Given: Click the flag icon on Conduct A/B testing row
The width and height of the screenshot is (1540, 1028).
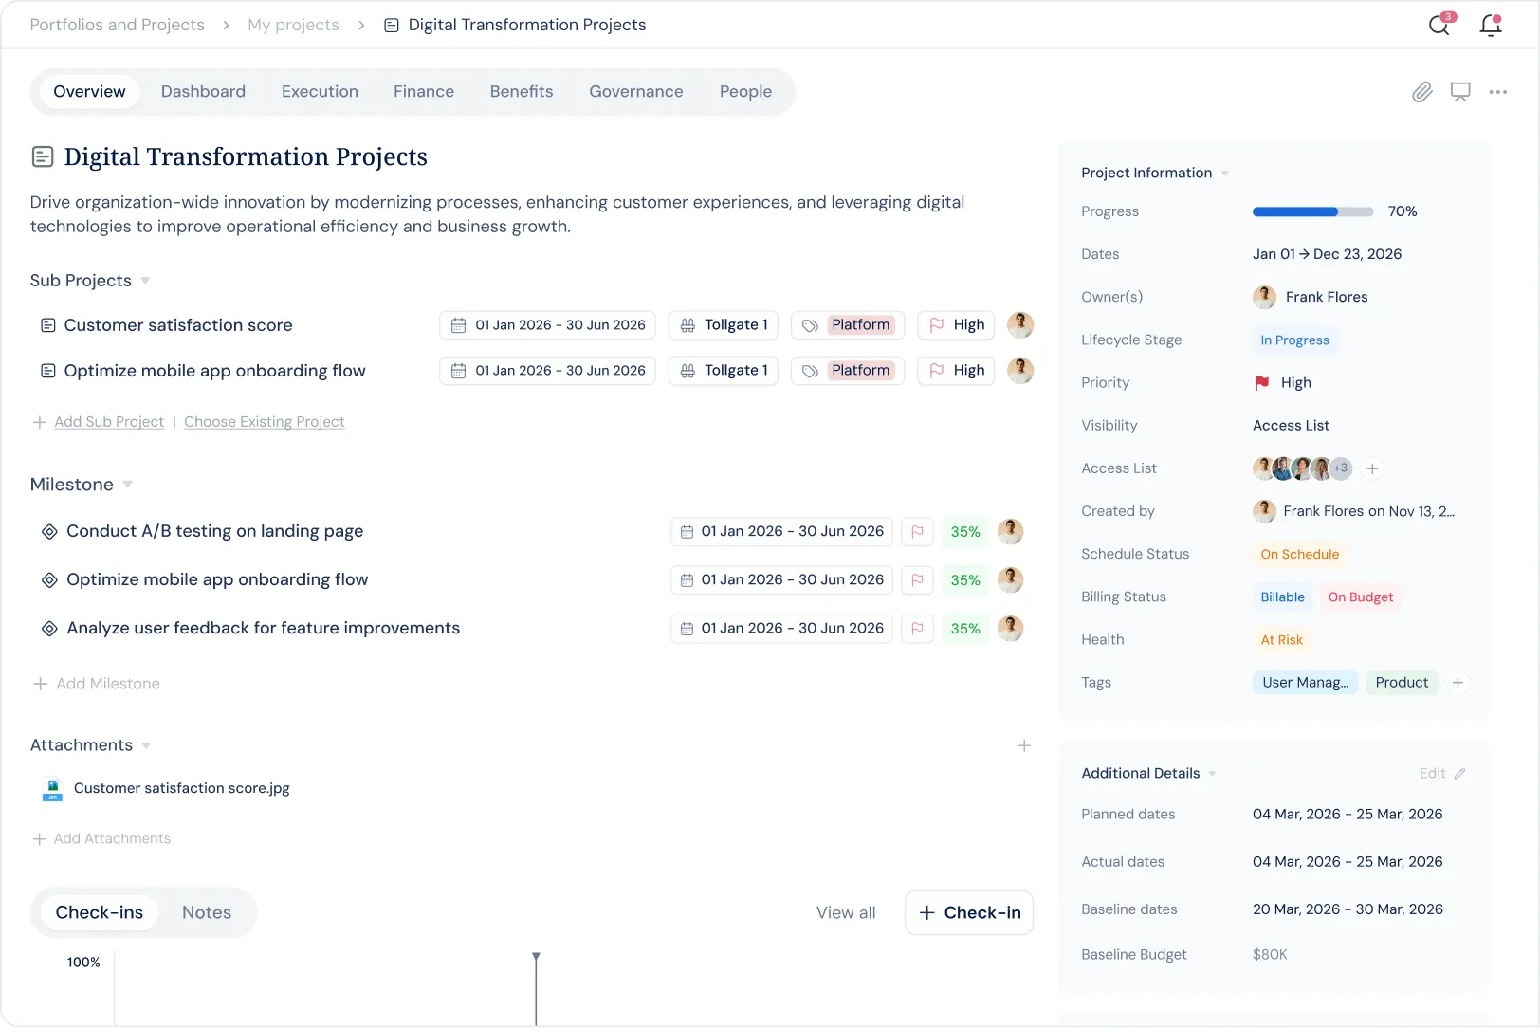Looking at the screenshot, I should tap(917, 532).
